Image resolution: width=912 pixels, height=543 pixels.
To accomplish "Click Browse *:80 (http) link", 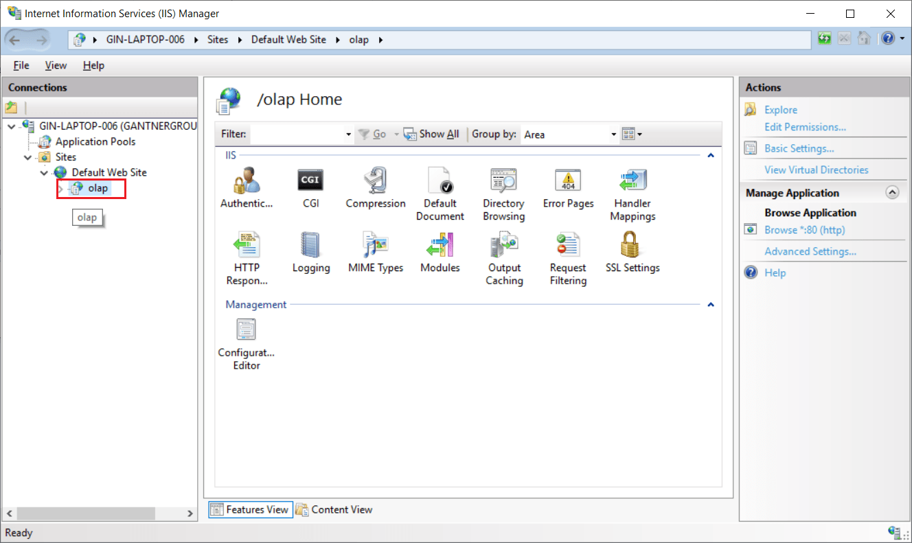I will [805, 230].
